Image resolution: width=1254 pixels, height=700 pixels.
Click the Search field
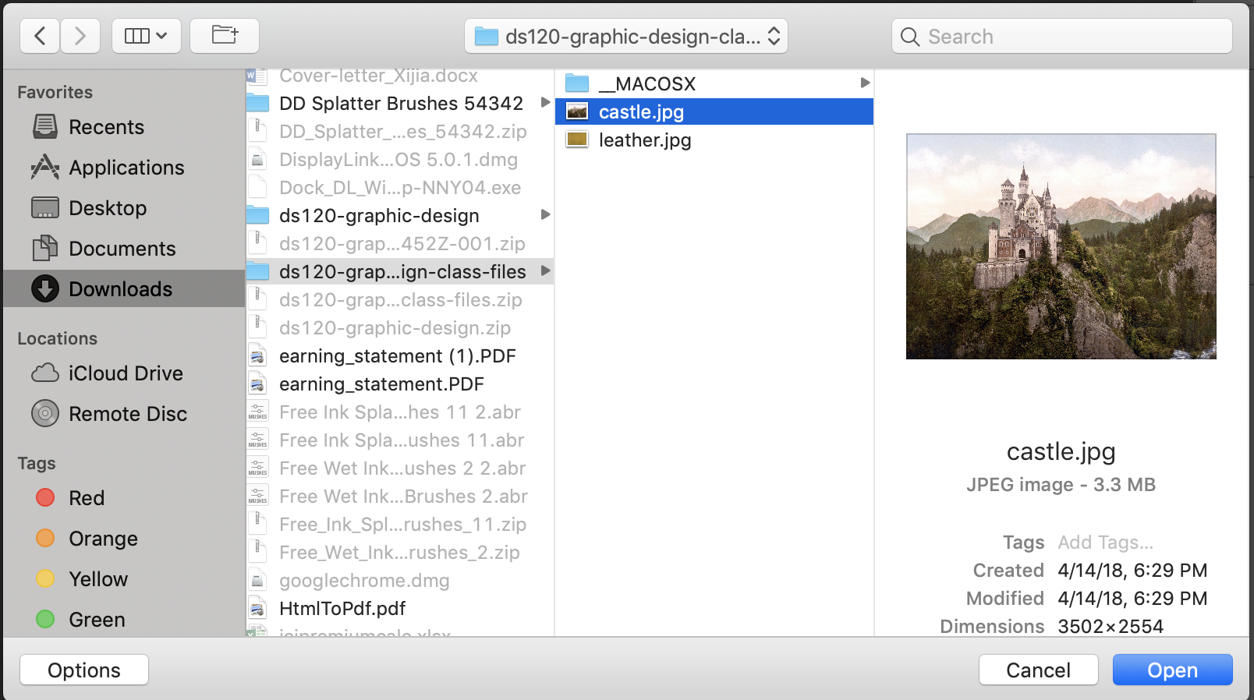point(1062,36)
